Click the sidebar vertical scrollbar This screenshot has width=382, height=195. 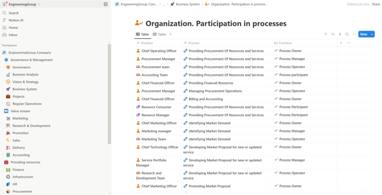109,93
